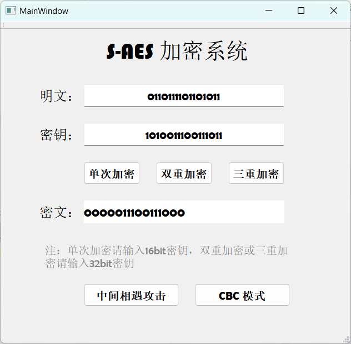
Task: Click the window resize grip corner
Action: [x=347, y=340]
